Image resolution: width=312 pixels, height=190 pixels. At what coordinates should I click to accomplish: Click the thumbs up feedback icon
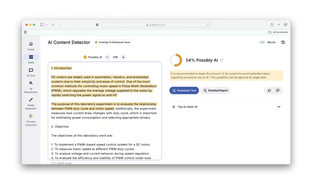click(x=269, y=90)
